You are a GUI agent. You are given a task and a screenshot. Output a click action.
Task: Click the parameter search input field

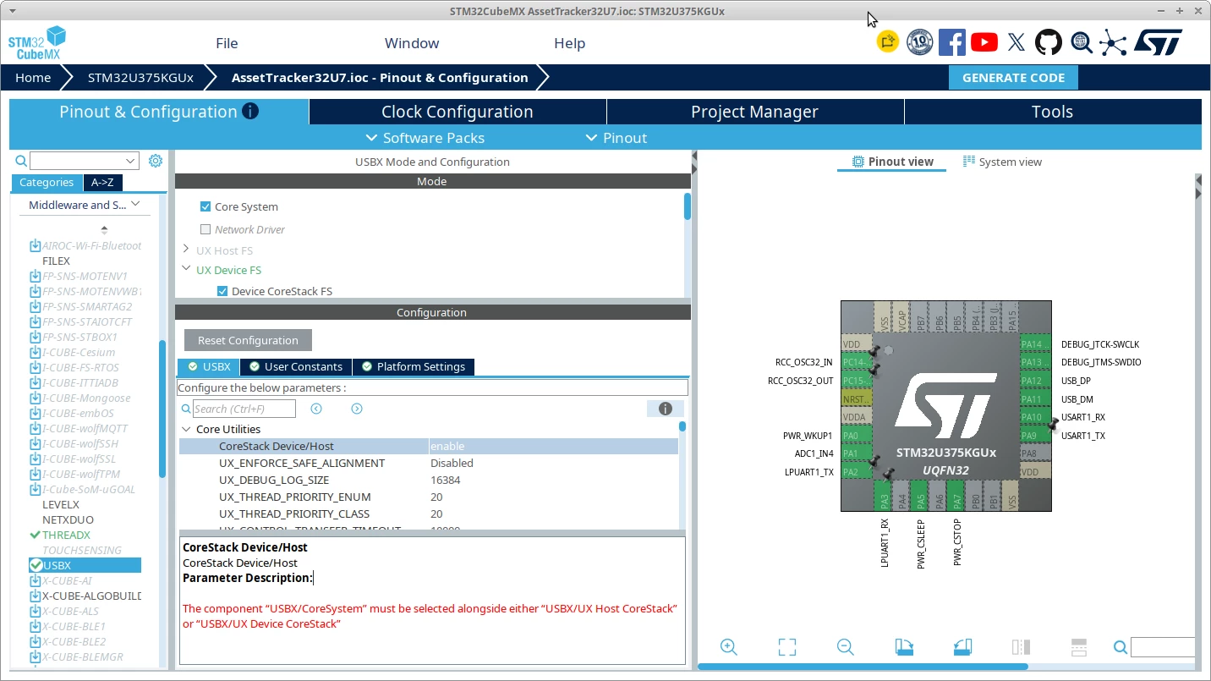coord(244,409)
